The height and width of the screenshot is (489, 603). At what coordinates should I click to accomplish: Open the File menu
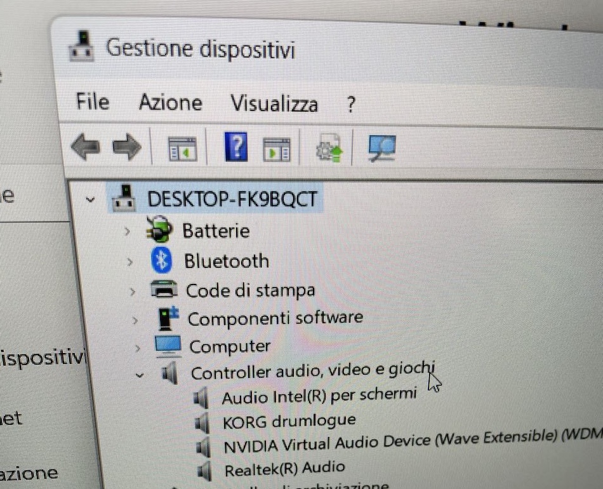[93, 102]
